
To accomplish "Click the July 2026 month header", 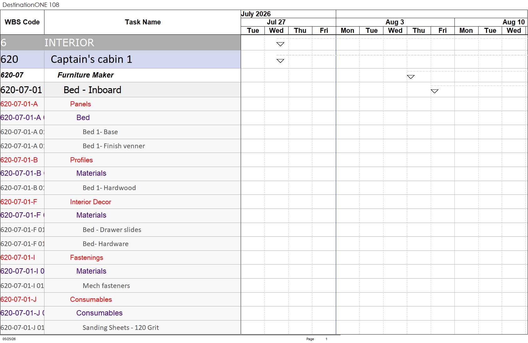I will (256, 14).
